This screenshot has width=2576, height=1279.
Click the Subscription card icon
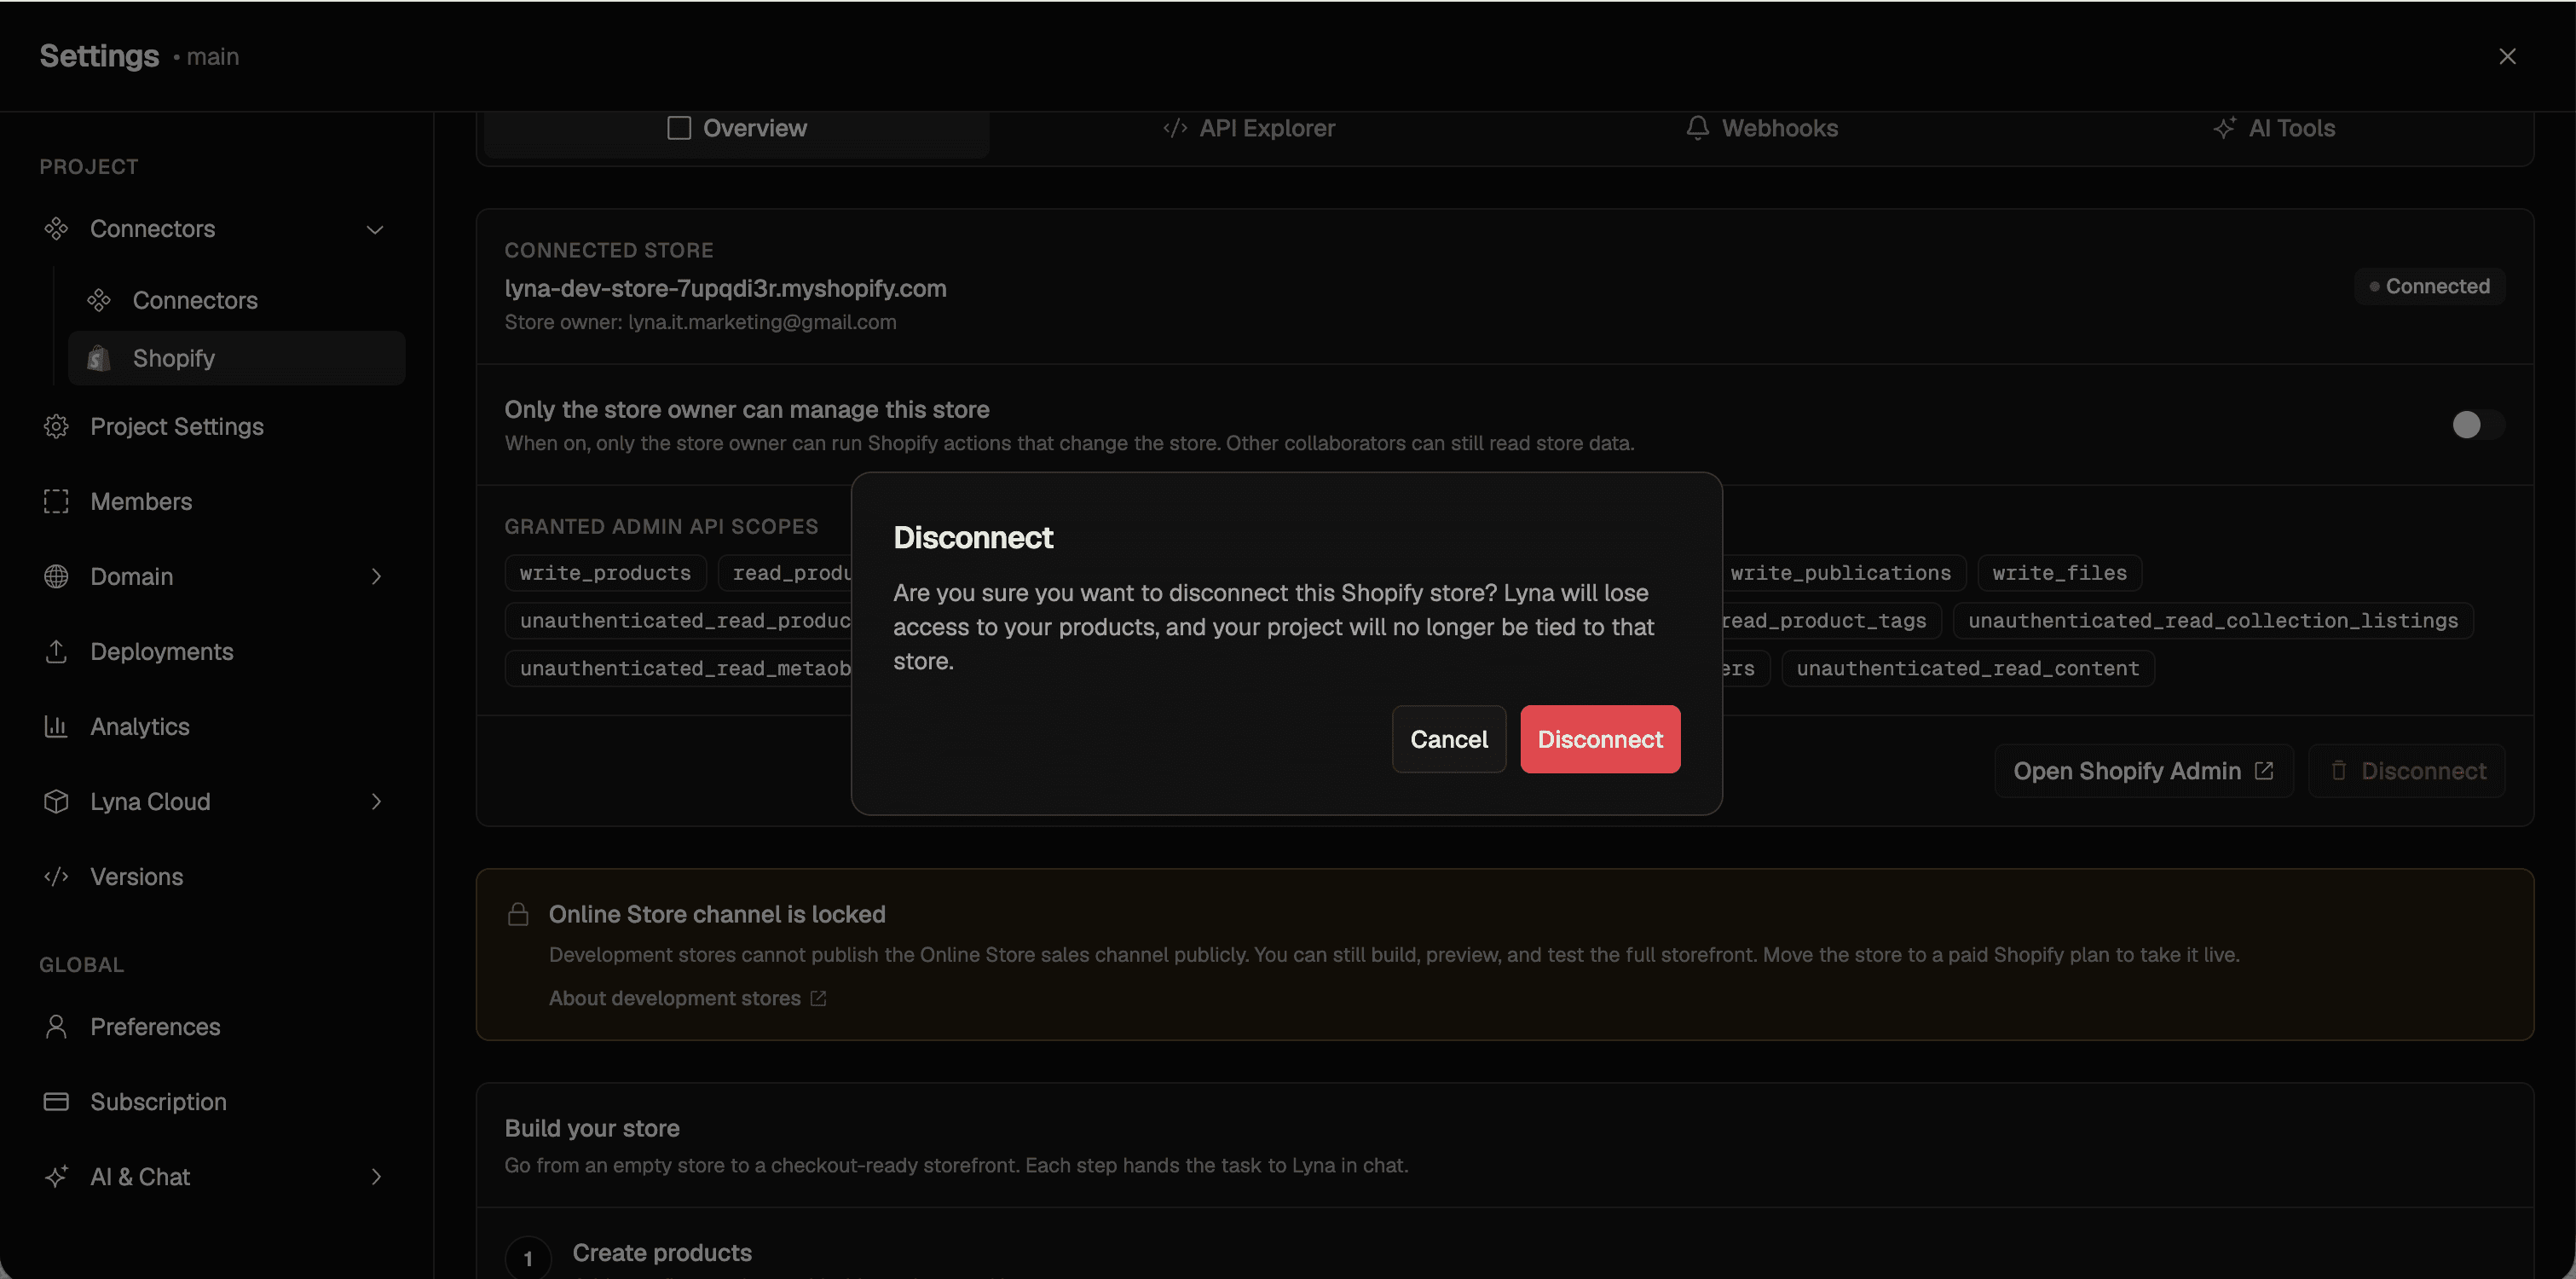(x=56, y=1101)
